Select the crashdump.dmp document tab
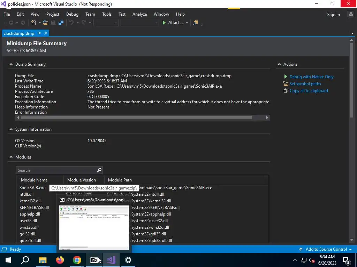The width and height of the screenshot is (357, 267). (19, 33)
